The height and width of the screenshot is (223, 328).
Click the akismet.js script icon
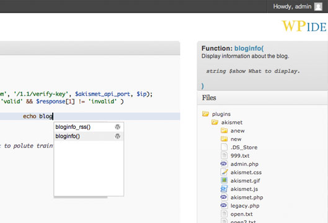tap(224, 189)
